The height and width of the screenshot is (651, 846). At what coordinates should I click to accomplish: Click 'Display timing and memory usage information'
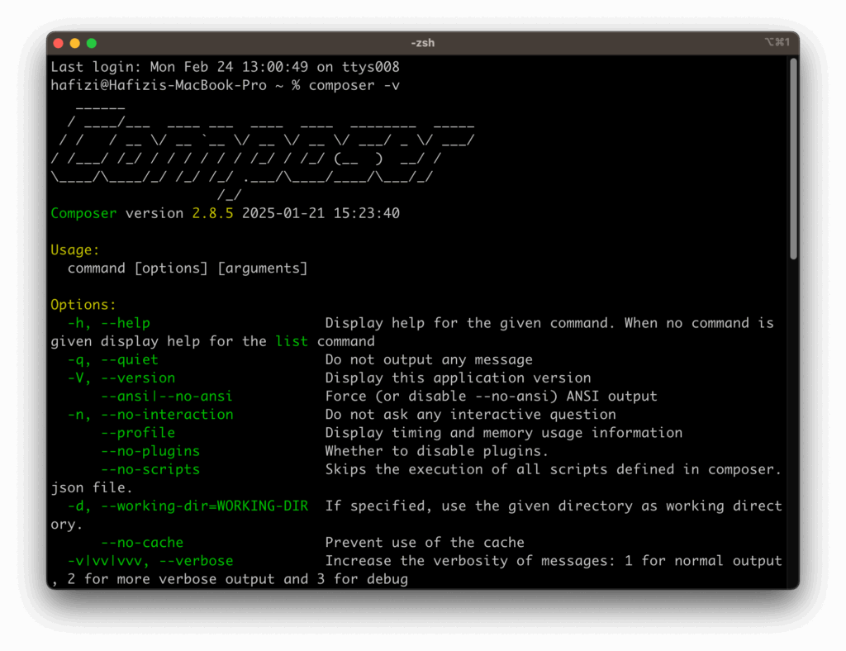(x=504, y=433)
